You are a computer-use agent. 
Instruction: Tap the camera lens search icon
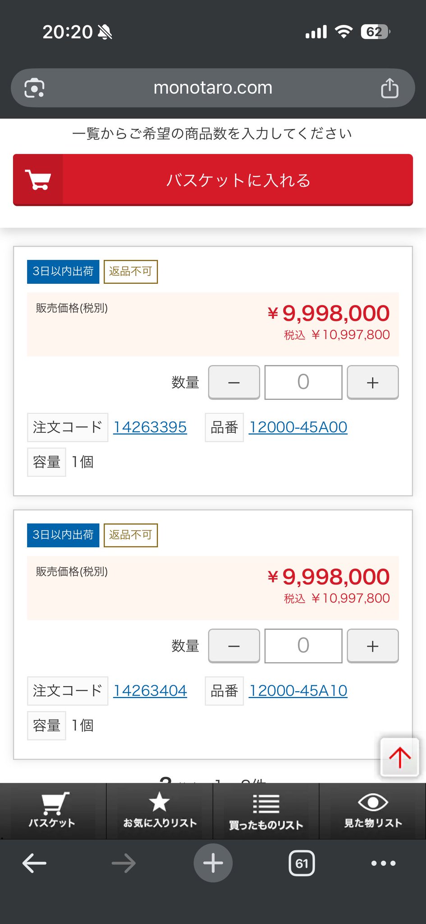(34, 88)
